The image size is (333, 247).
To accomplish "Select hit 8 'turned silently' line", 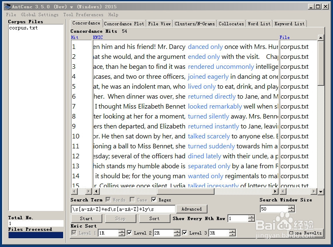I will (x=186, y=116).
